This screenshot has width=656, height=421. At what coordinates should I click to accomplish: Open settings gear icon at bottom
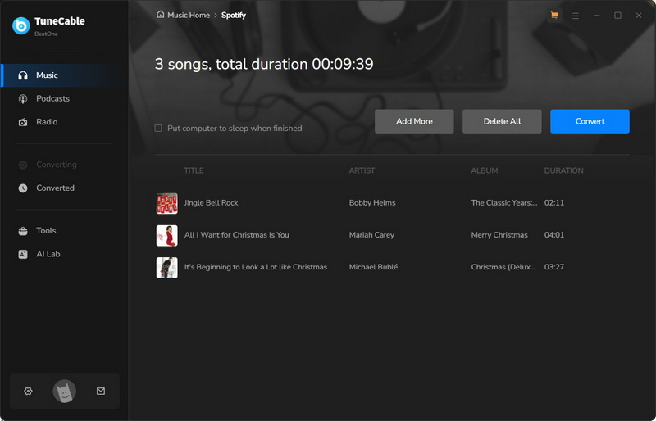pyautogui.click(x=28, y=391)
